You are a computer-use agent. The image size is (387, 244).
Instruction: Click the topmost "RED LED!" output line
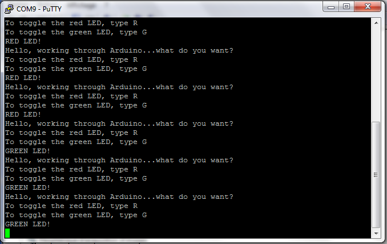coord(23,41)
